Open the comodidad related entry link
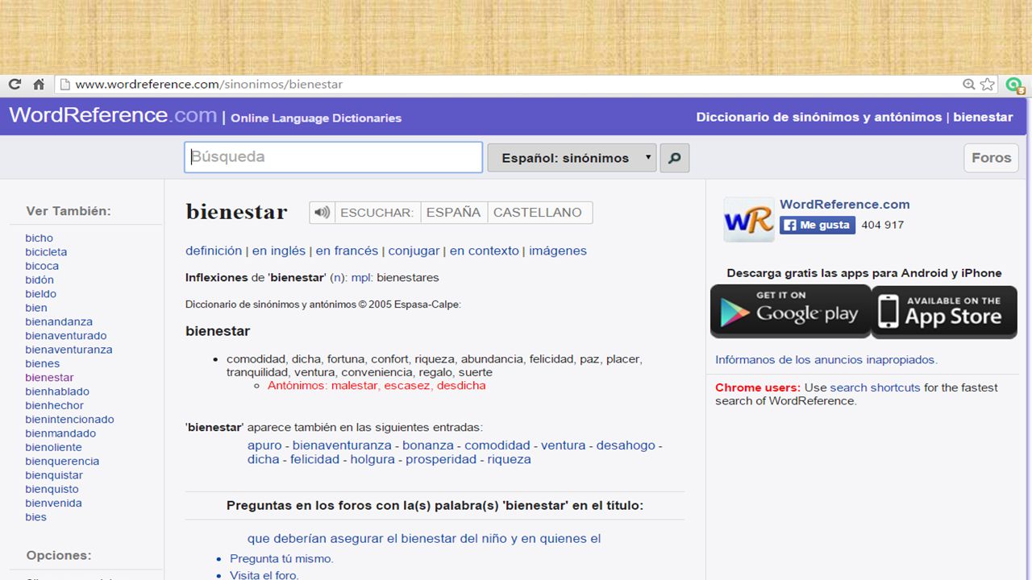The image size is (1032, 580). pyautogui.click(x=497, y=445)
